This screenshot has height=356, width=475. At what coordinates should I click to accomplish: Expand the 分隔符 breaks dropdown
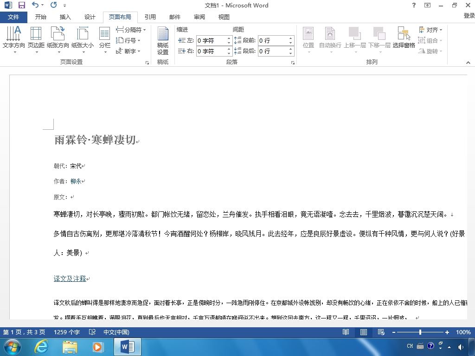131,30
